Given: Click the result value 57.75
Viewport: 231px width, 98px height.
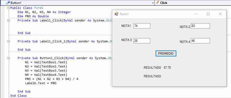Looking at the screenshot, I should point(167,68).
